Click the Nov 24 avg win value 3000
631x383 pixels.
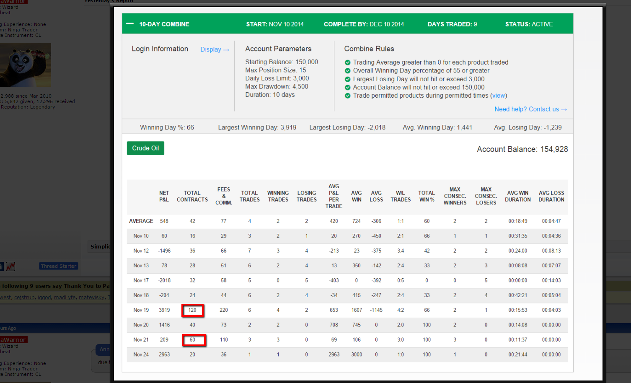[x=357, y=355]
